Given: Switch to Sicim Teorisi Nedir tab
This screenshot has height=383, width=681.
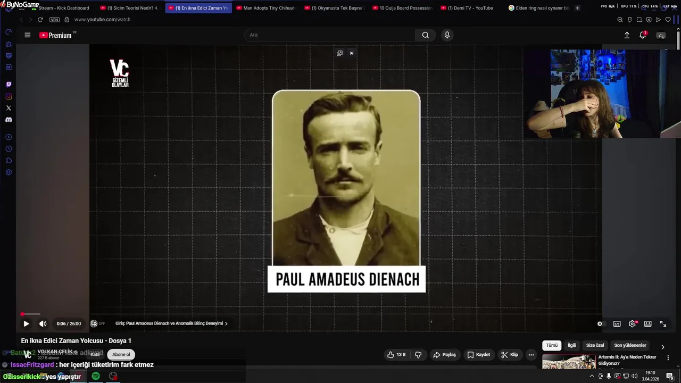Looking at the screenshot, I should tap(129, 8).
